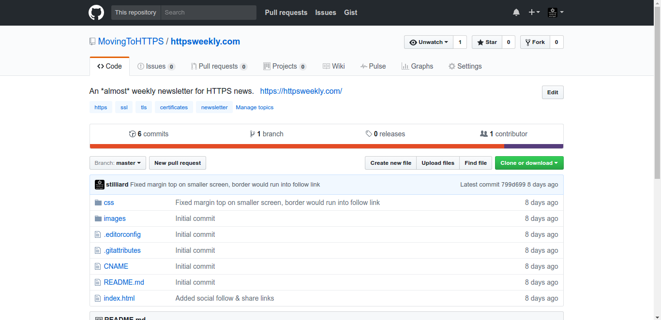Switch to the Code tab
This screenshot has height=320, width=661.
[x=109, y=66]
